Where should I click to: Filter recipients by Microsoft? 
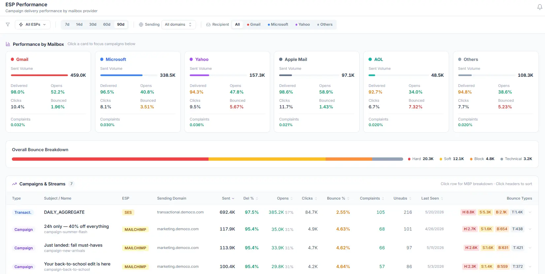click(278, 24)
